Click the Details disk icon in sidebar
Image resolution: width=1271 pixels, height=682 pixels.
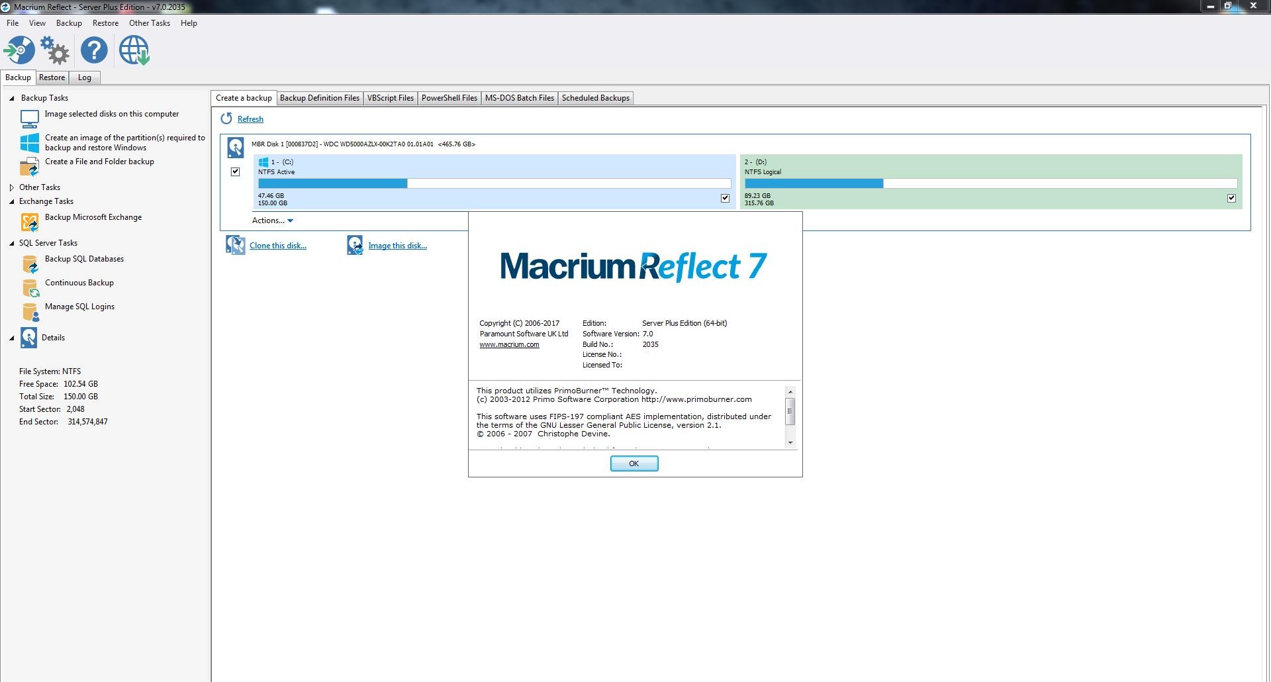point(28,338)
